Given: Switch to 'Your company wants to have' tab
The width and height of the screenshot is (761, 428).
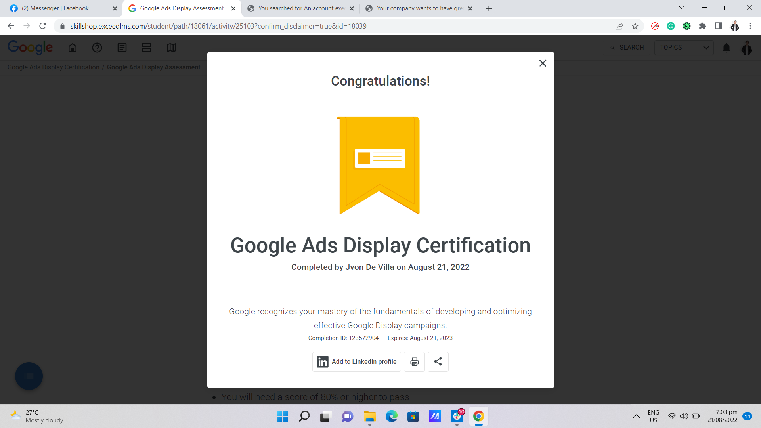Looking at the screenshot, I should pos(419,8).
